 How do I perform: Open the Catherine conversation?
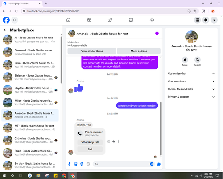pyautogui.click(x=30, y=141)
